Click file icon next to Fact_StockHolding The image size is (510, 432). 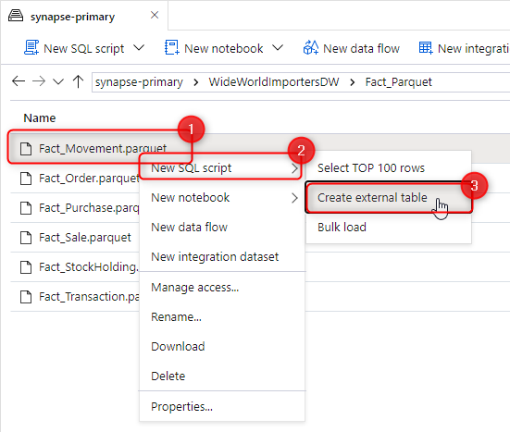tap(26, 267)
